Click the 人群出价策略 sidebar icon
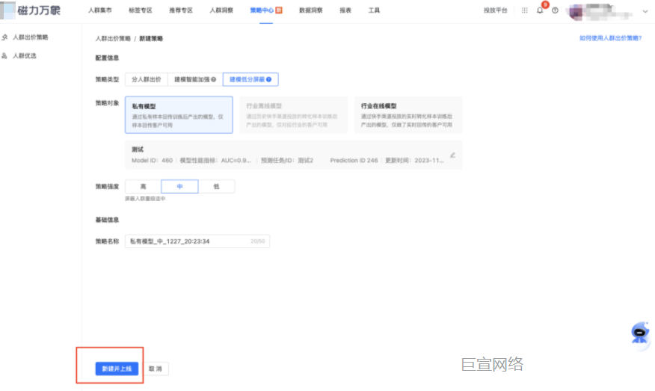The width and height of the screenshot is (655, 391). click(x=5, y=37)
